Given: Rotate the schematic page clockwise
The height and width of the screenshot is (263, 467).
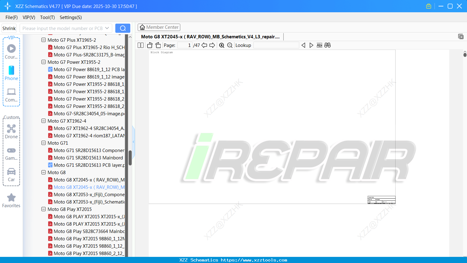Looking at the screenshot, I should click(158, 45).
